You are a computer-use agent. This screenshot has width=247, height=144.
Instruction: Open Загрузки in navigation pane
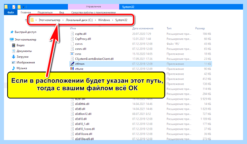point(23,57)
